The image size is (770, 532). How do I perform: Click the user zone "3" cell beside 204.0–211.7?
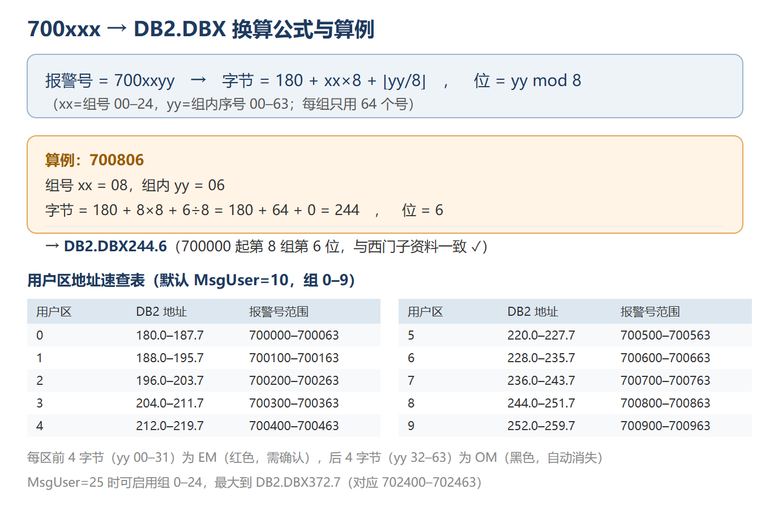[x=40, y=403]
